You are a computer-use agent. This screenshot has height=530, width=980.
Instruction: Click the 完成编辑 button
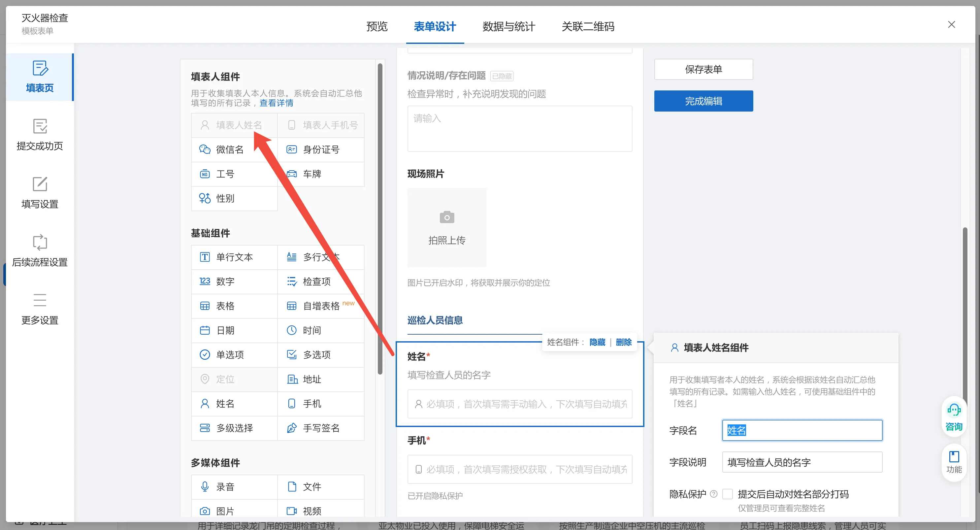tap(703, 101)
